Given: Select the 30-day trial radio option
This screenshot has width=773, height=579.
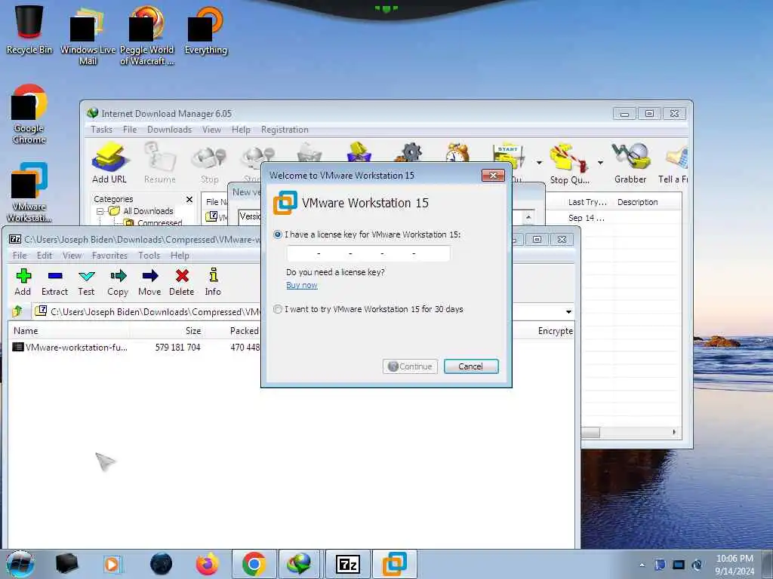Looking at the screenshot, I should (278, 309).
